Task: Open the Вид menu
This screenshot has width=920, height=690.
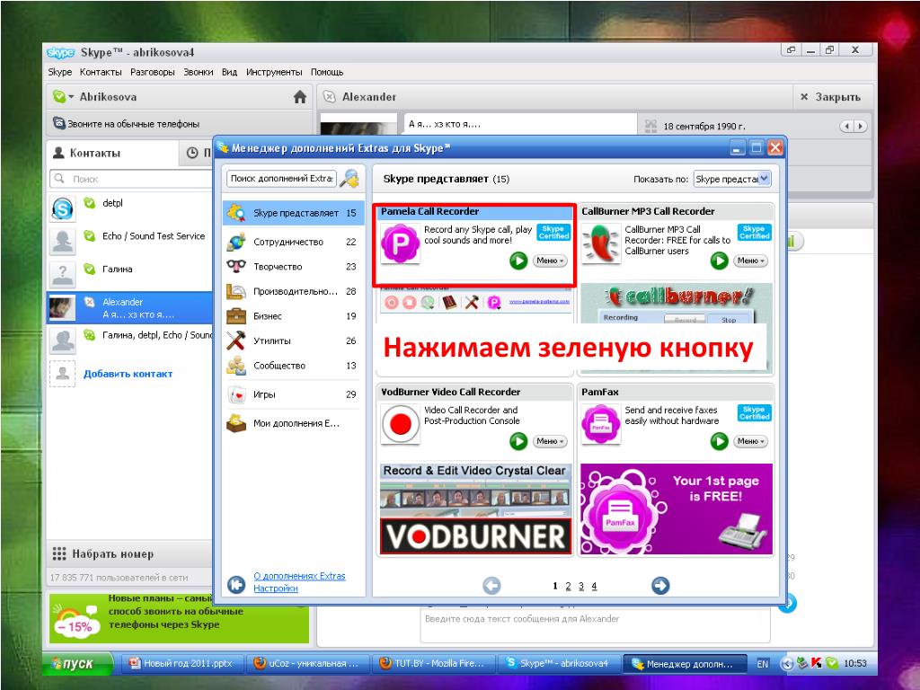Action: (229, 72)
